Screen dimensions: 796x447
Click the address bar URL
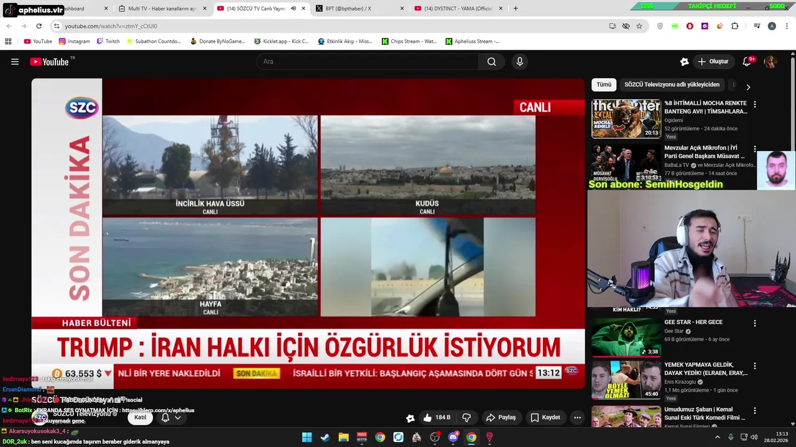(x=111, y=26)
